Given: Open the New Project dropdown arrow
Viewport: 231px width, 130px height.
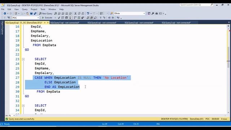Looking at the screenshot, I should click(x=19, y=13).
